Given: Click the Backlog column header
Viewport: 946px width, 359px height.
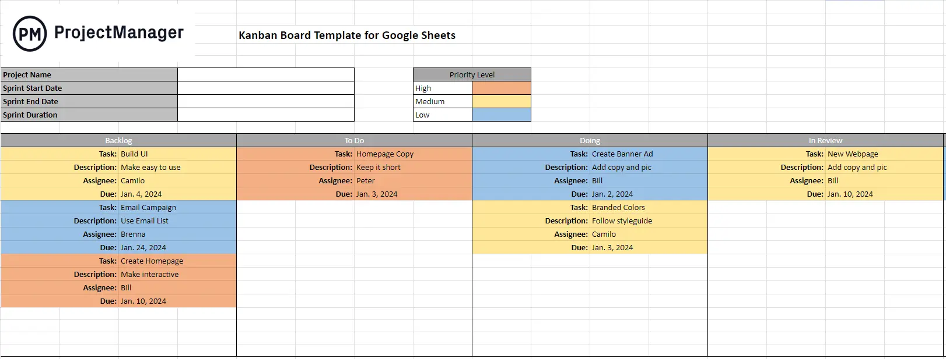Looking at the screenshot, I should click(118, 140).
